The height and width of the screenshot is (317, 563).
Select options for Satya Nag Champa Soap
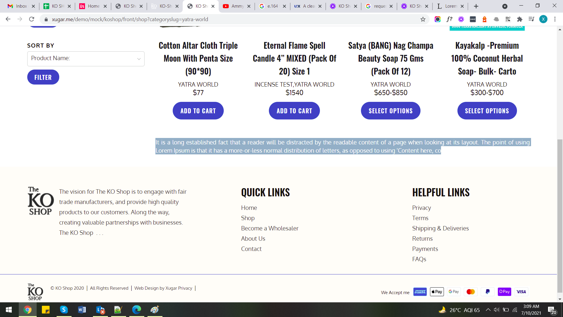pos(391,111)
